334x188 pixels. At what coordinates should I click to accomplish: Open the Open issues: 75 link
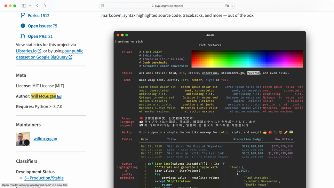(42, 26)
